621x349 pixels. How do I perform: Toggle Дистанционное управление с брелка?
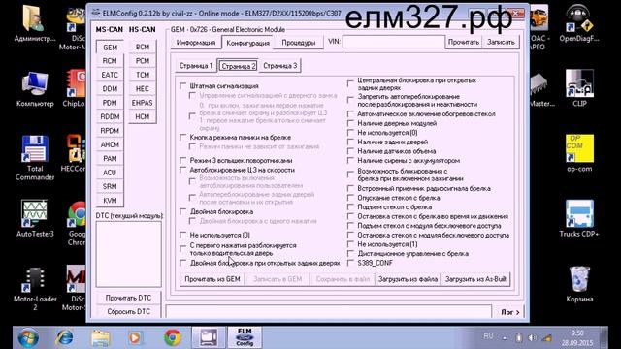(x=350, y=254)
